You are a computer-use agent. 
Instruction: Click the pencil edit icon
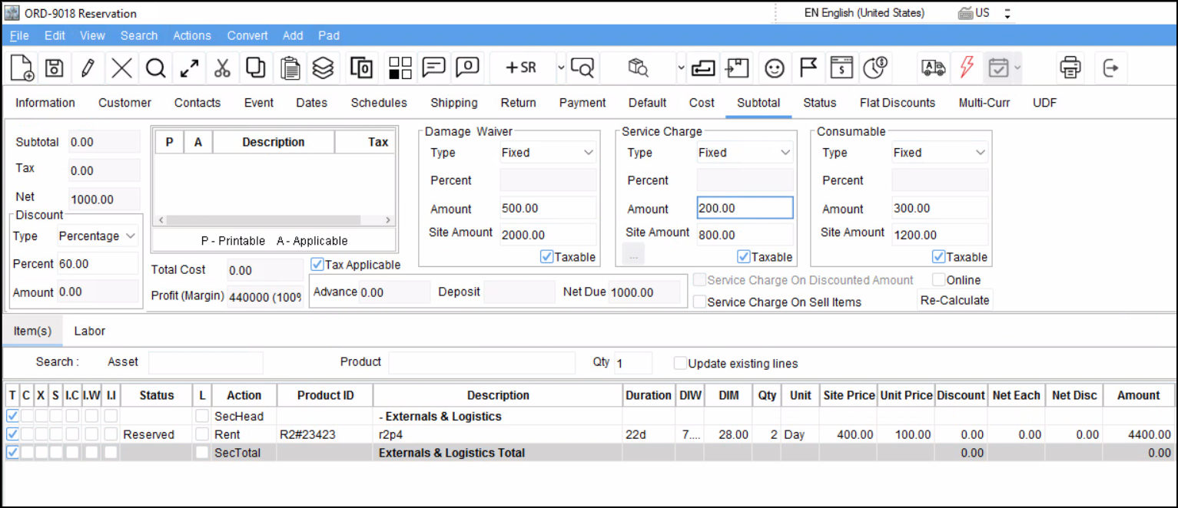88,68
